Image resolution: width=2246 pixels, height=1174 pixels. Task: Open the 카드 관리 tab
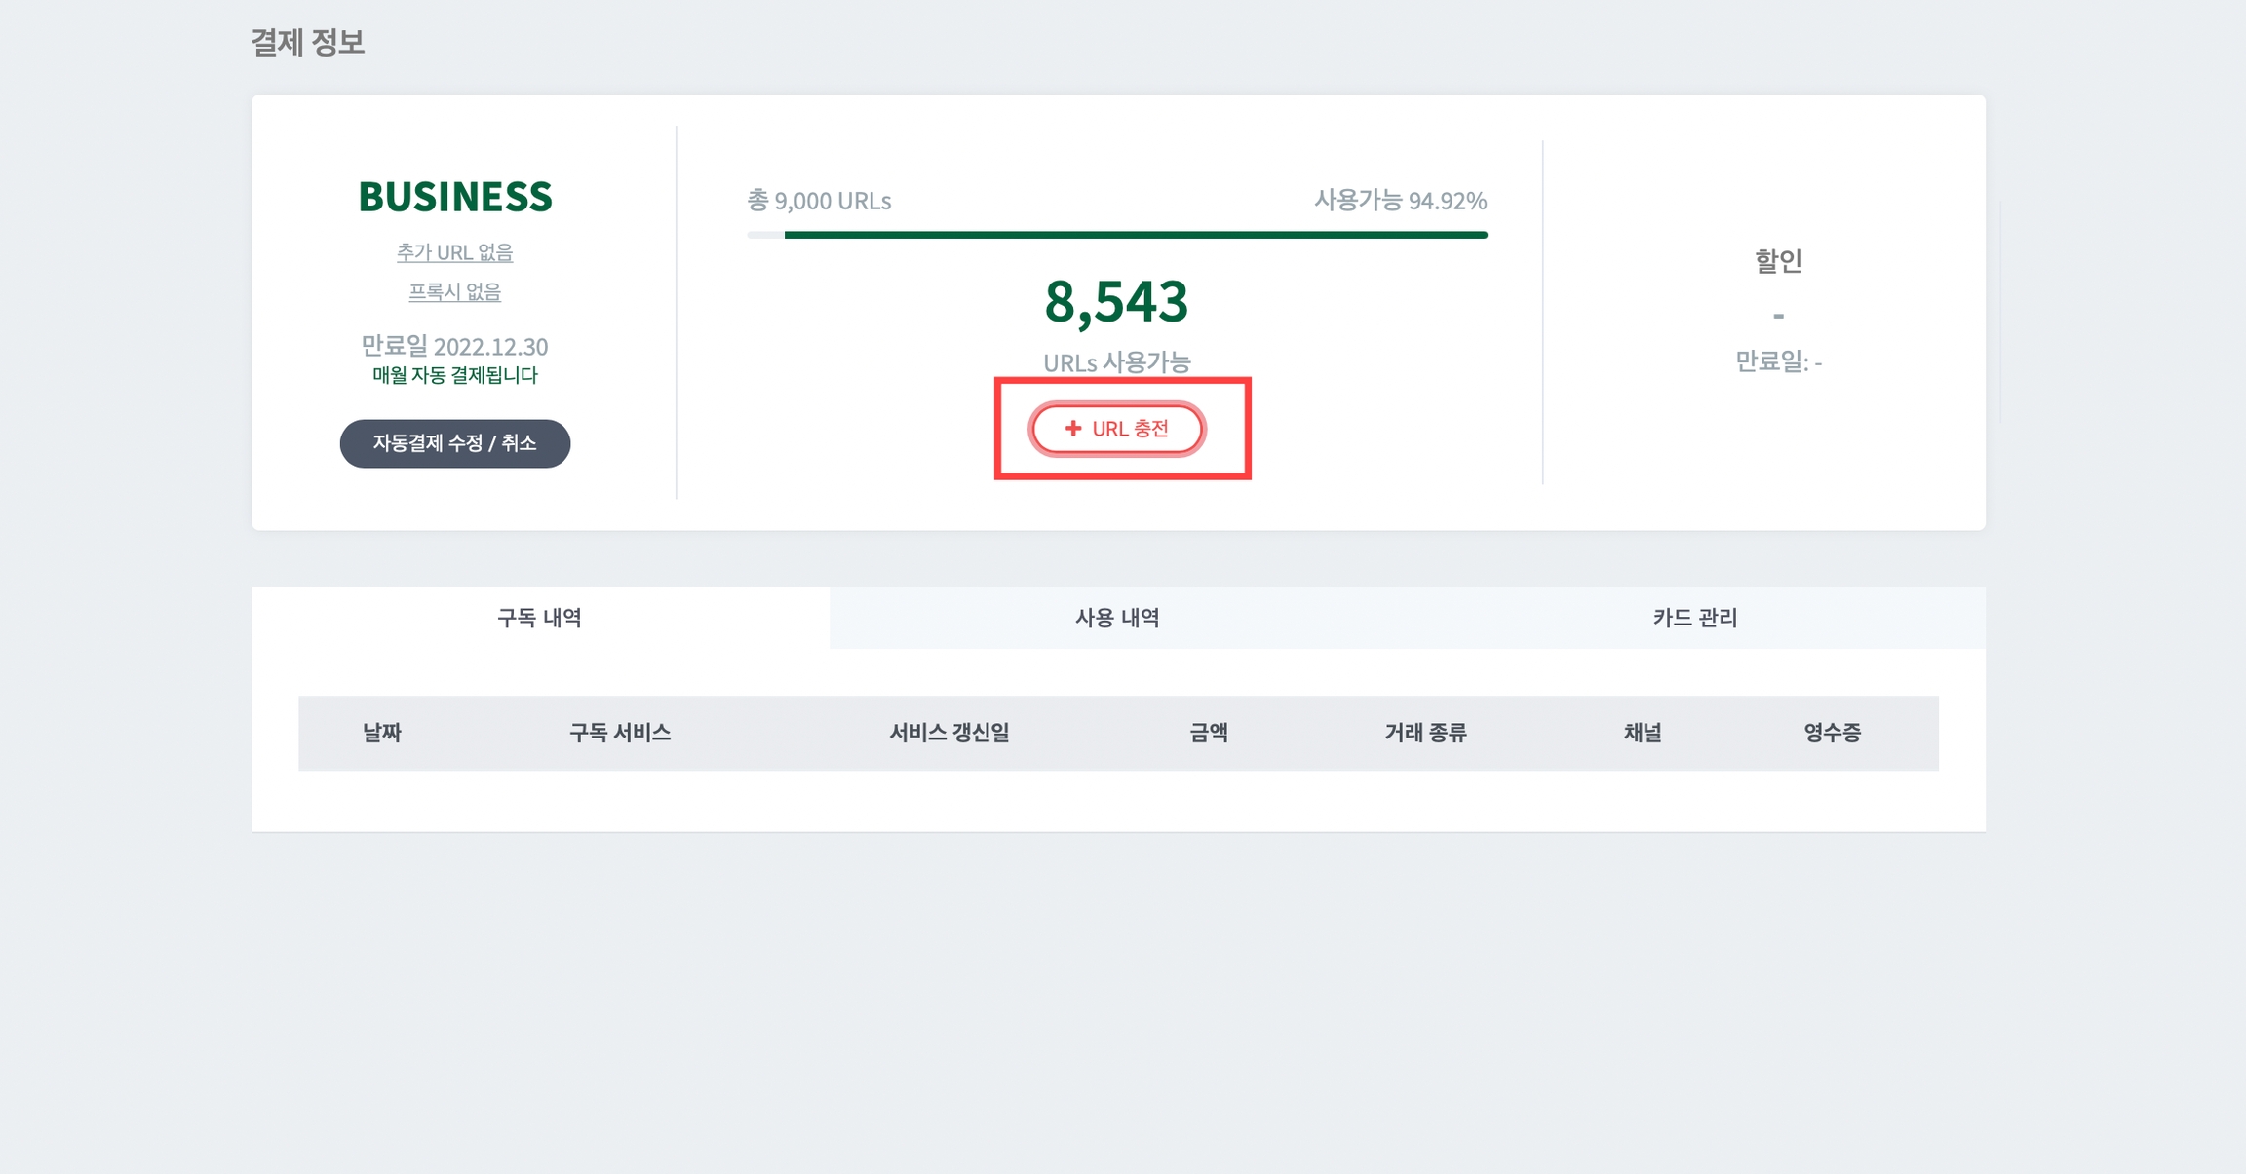pos(1695,618)
